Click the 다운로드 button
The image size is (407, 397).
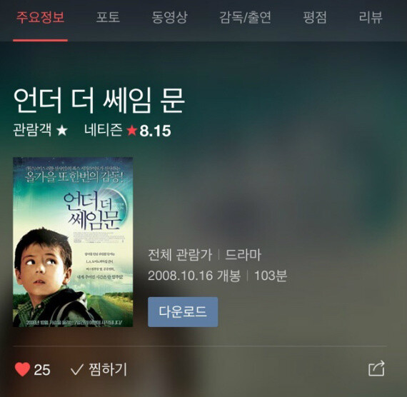(183, 312)
